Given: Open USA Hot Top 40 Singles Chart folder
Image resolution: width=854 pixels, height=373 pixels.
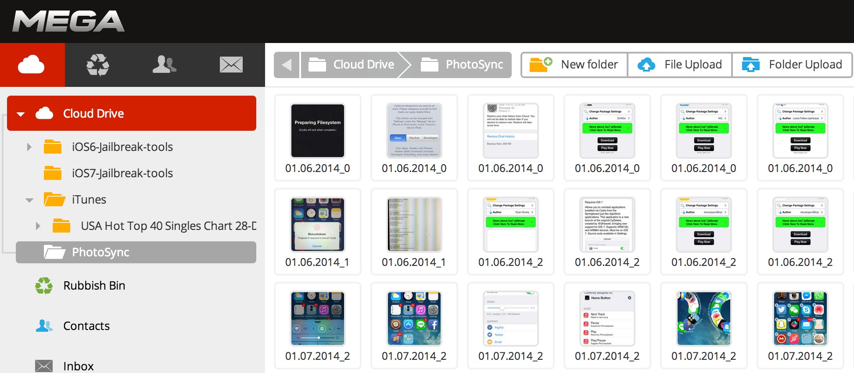Looking at the screenshot, I should pyautogui.click(x=169, y=226).
